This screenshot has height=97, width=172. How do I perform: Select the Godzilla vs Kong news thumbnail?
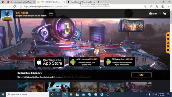point(30,87)
